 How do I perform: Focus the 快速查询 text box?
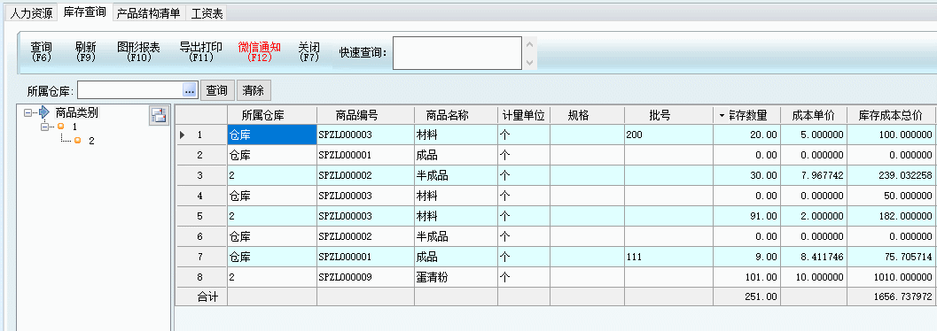(457, 53)
